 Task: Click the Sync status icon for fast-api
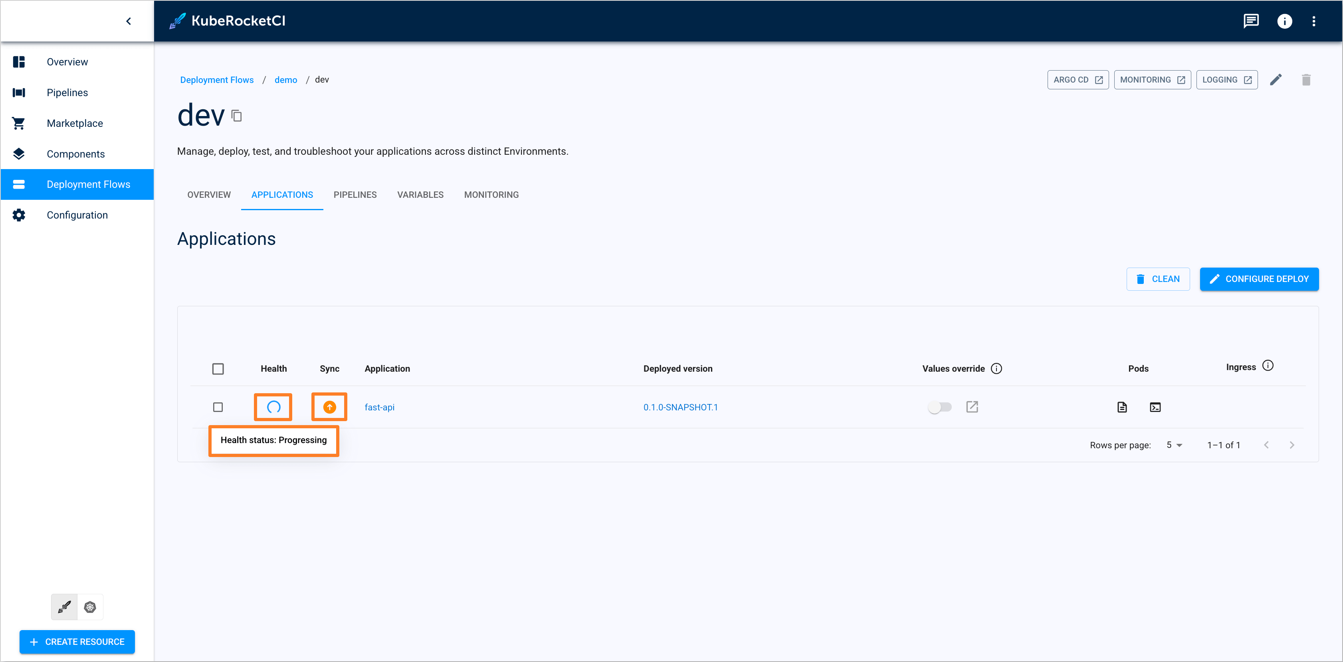tap(330, 406)
